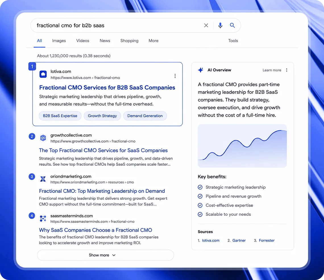324x280 pixels.
Task: Open the lotiva.com source link
Action: pos(211,240)
